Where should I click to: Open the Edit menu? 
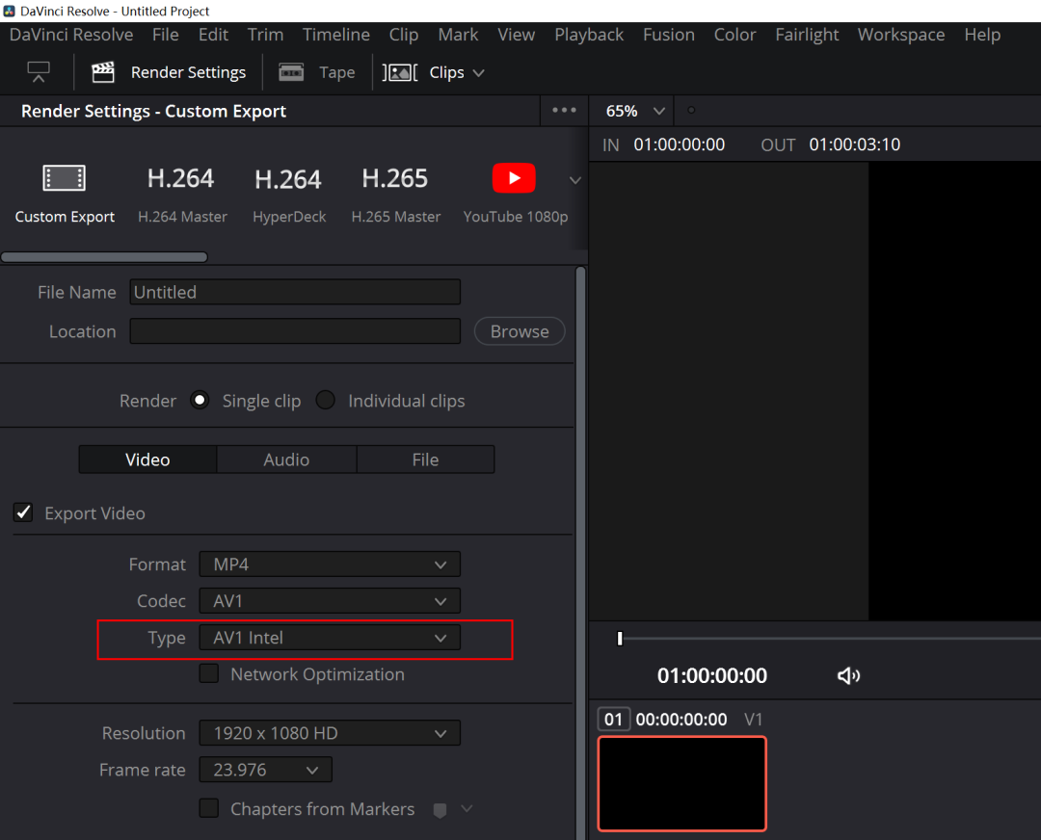click(213, 35)
